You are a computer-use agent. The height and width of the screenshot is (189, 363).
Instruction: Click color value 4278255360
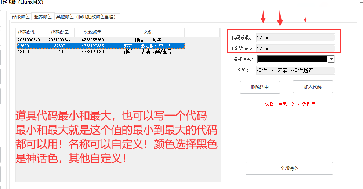coord(92,40)
